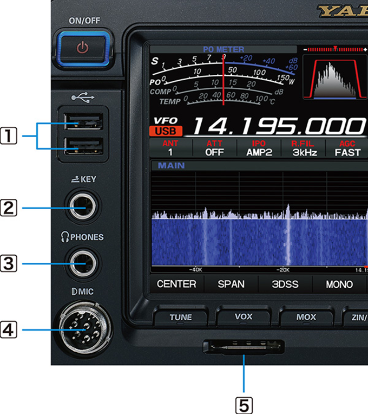Select the upper USB port

coord(83,121)
